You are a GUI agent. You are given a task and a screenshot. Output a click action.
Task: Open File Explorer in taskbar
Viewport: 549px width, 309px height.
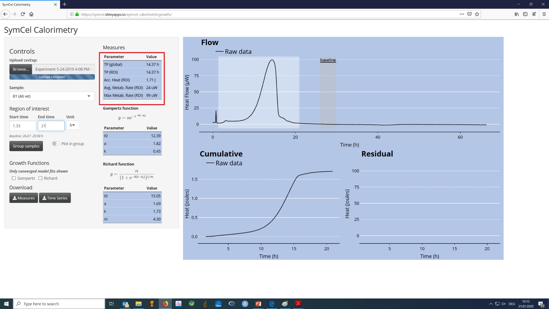(x=139, y=304)
